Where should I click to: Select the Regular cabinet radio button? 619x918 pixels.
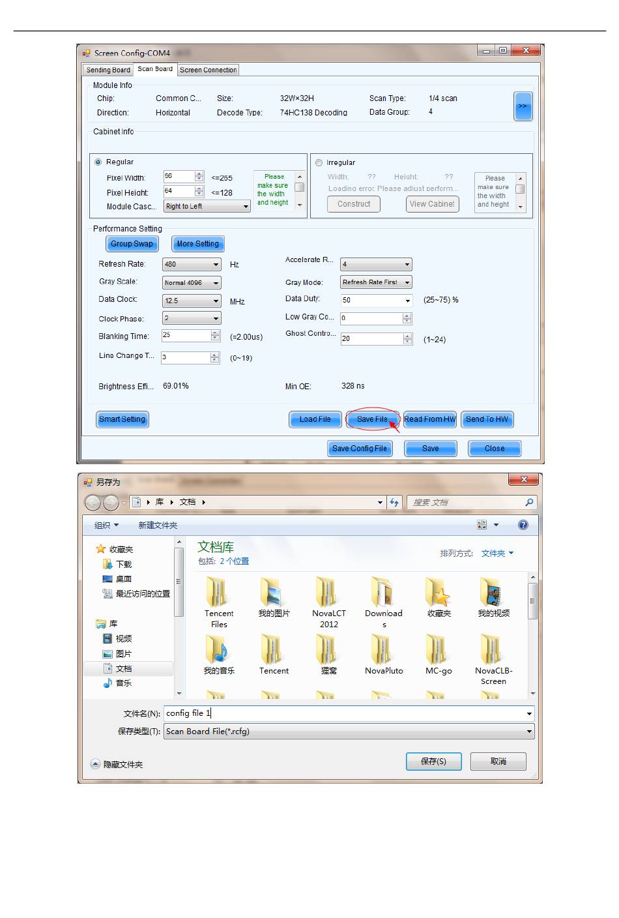98,162
